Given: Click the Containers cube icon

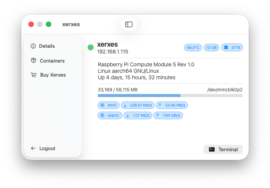Looking at the screenshot, I should (x=34, y=60).
